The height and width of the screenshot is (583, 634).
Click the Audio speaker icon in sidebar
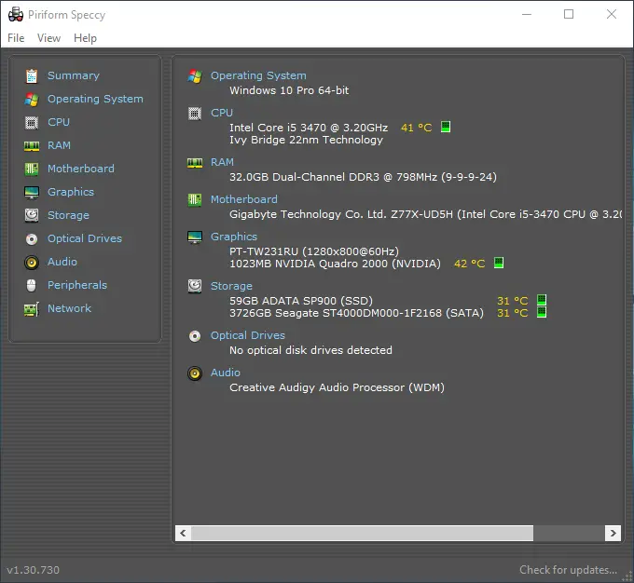[32, 263]
